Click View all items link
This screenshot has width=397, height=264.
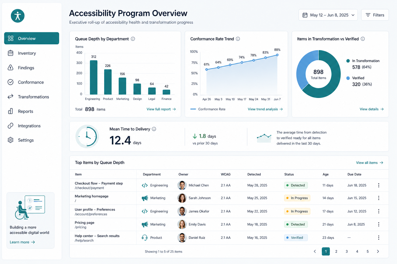click(370, 163)
